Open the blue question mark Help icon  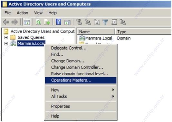point(59,22)
